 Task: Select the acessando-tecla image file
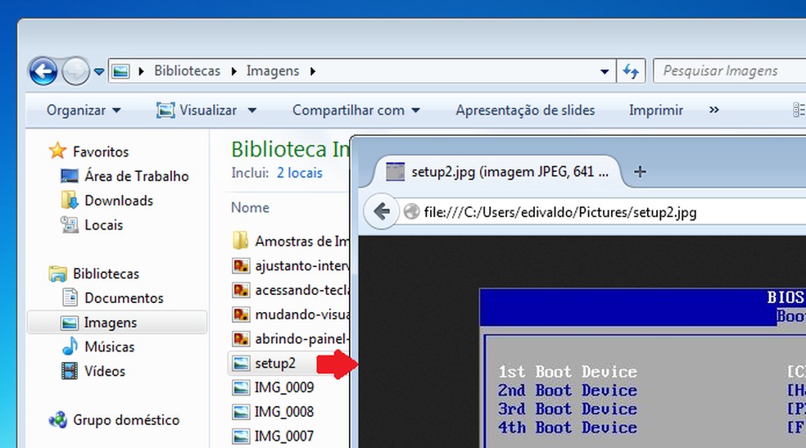coord(301,290)
